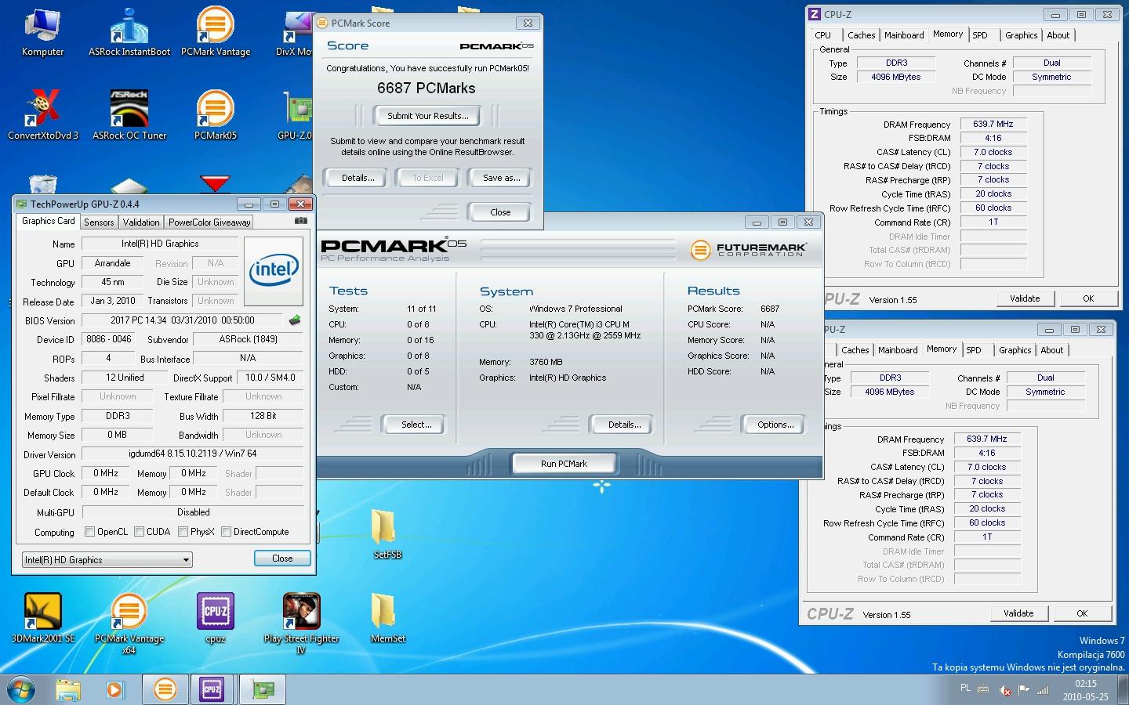Click the GPU-Z screenshot camera icon

[301, 221]
